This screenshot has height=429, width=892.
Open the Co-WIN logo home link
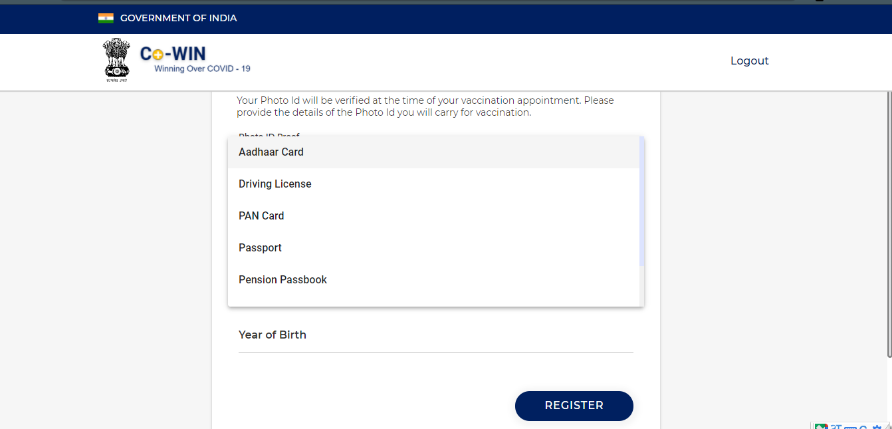(x=173, y=54)
